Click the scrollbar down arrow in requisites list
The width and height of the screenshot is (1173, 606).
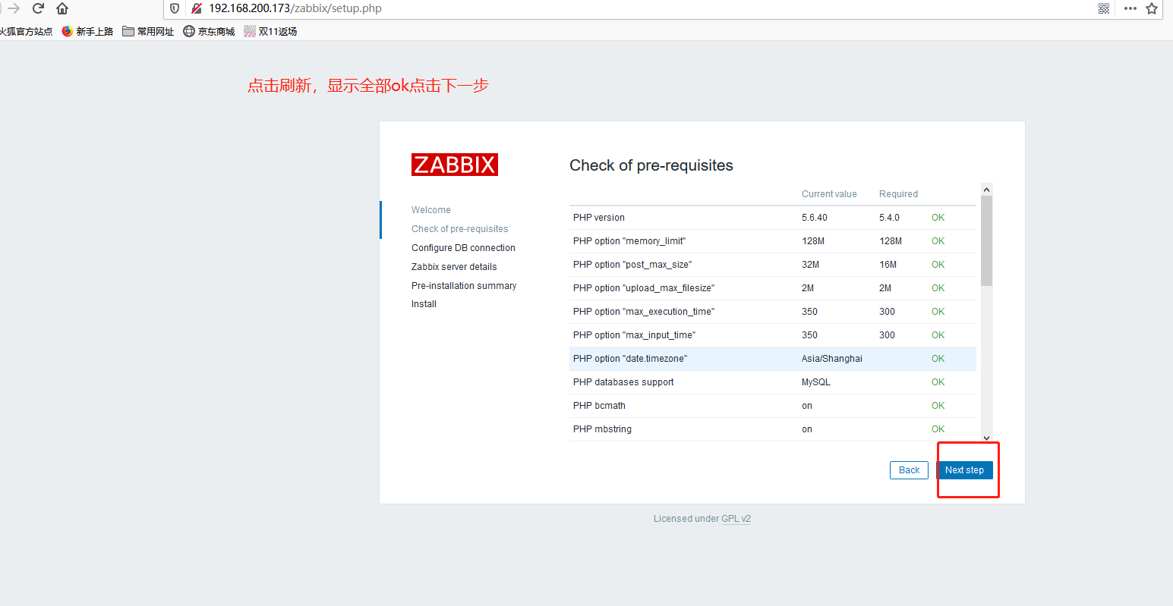click(986, 437)
